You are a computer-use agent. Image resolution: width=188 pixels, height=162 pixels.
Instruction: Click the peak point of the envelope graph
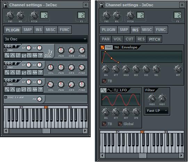tap(105, 52)
